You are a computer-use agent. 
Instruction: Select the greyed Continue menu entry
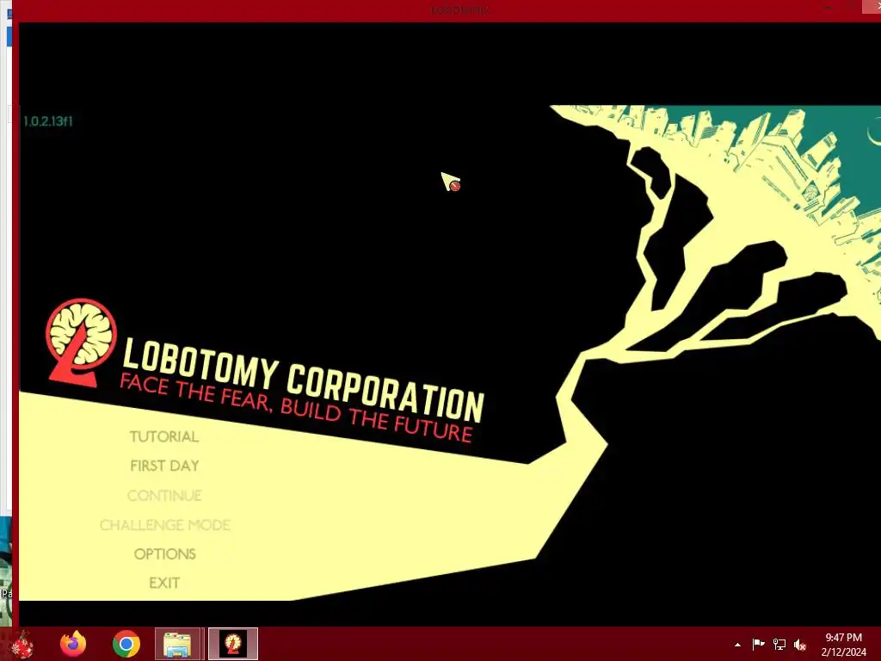click(x=164, y=496)
